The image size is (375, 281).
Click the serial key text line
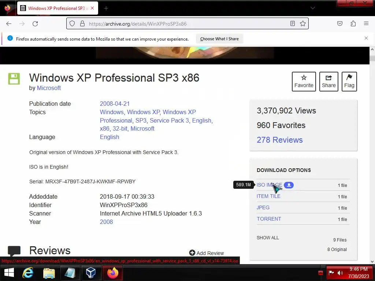click(82, 181)
